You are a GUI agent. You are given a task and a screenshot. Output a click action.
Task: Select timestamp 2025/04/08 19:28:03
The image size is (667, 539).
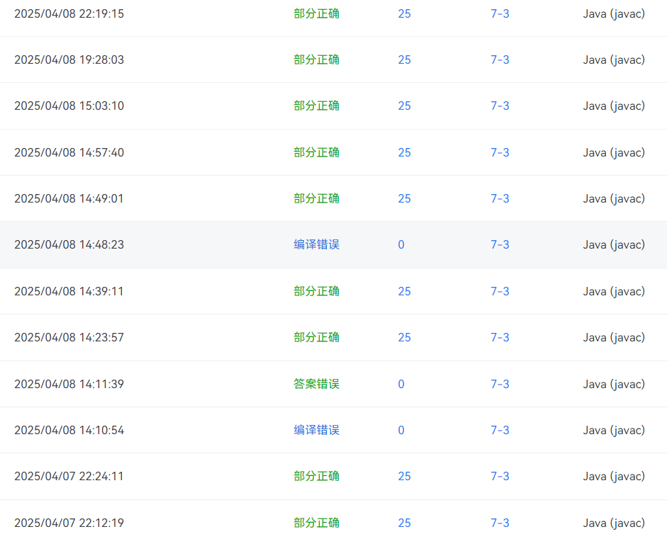point(69,59)
